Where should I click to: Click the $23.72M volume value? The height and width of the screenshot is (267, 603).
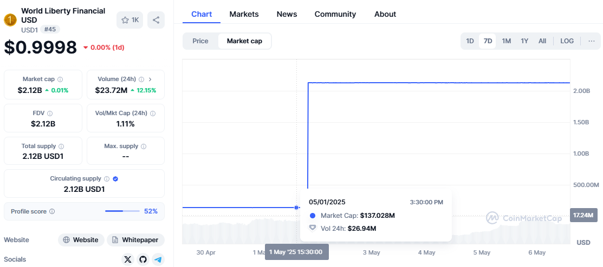point(112,91)
